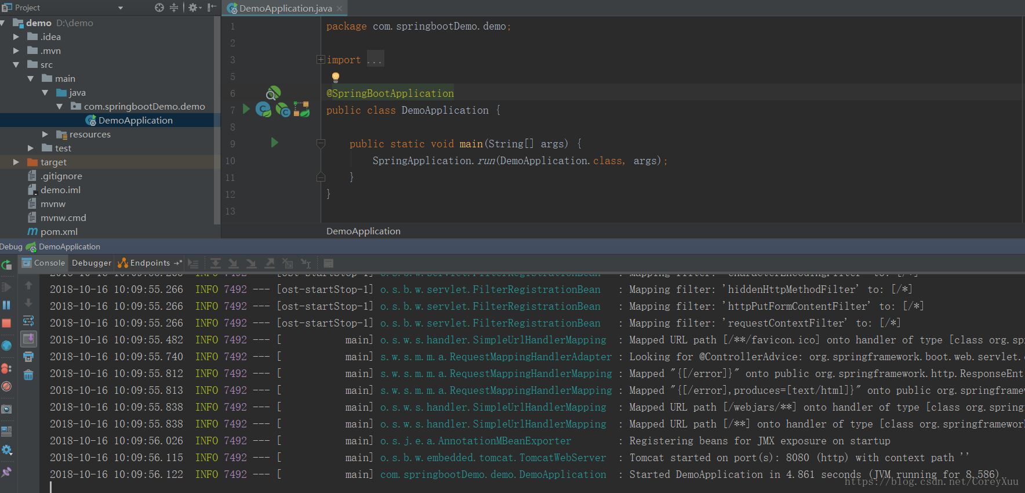The image size is (1025, 493).
Task: Click Spring autowired candidates gutter icon with small C
Action: click(x=283, y=109)
